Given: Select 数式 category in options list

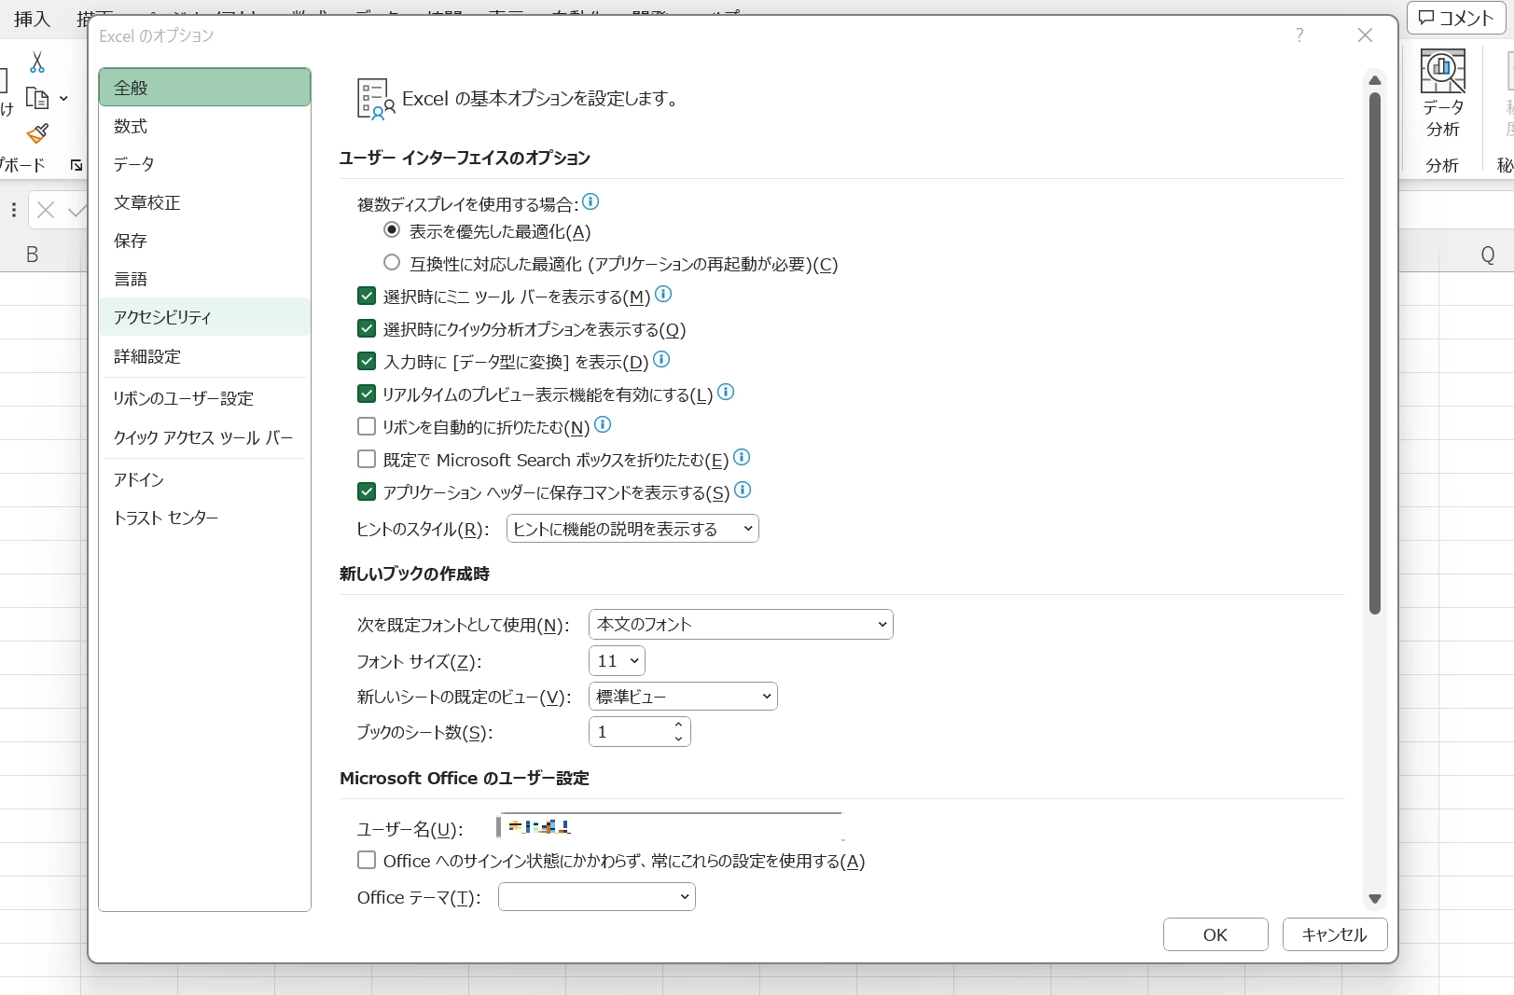Looking at the screenshot, I should pos(204,126).
